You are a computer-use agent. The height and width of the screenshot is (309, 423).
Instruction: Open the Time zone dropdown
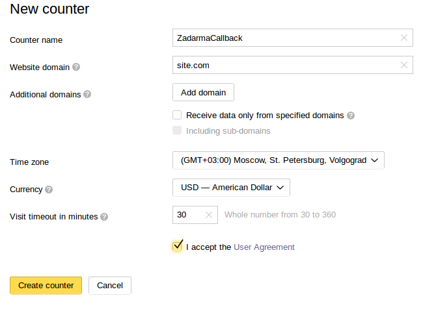[x=279, y=160]
